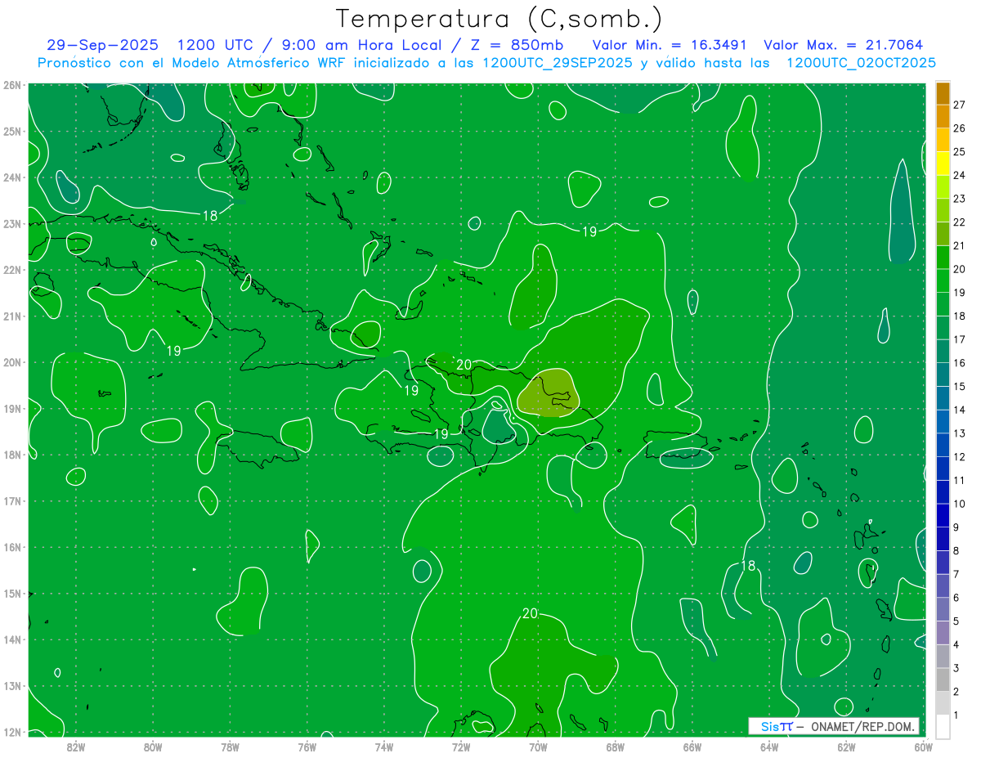Screen dimensions: 981x758
Task: Click the 10 label on the color scale
Action: pyautogui.click(x=960, y=504)
